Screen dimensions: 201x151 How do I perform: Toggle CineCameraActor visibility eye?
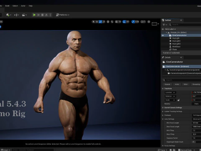coord(163,35)
